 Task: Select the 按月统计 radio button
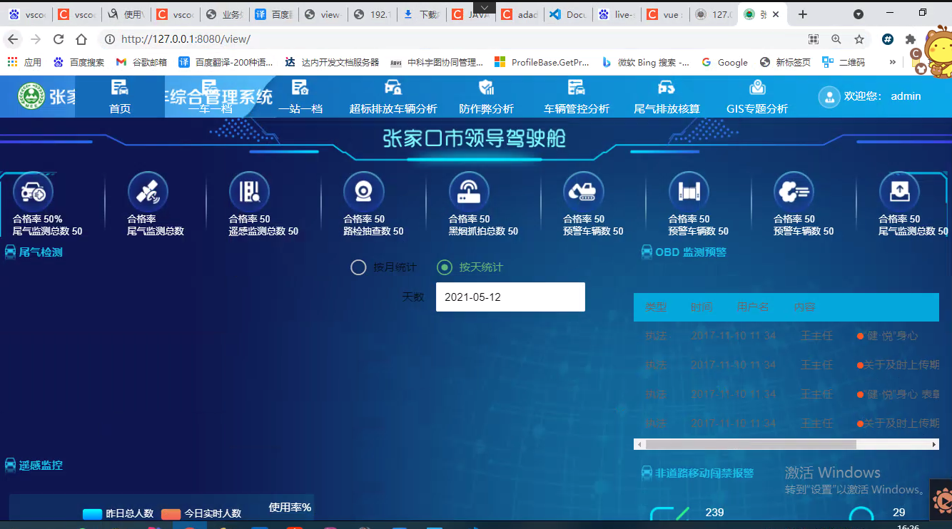click(x=358, y=267)
